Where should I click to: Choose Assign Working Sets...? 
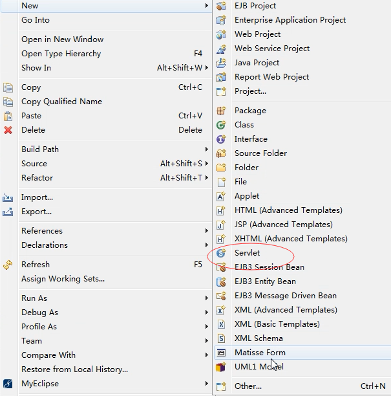(63, 279)
